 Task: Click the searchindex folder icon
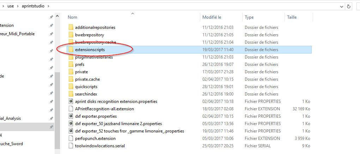click(x=71, y=94)
